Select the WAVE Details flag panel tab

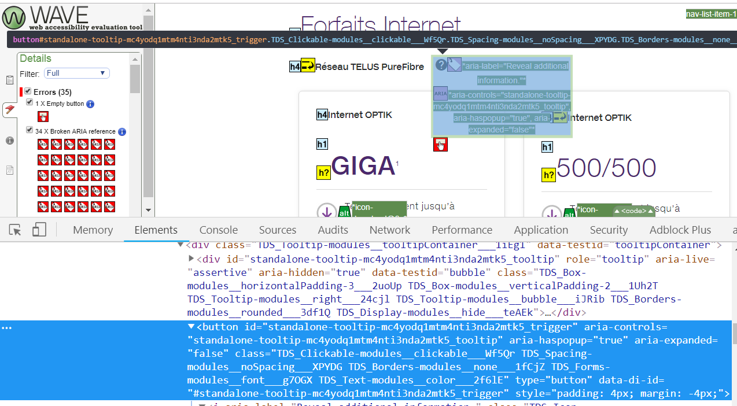point(9,109)
